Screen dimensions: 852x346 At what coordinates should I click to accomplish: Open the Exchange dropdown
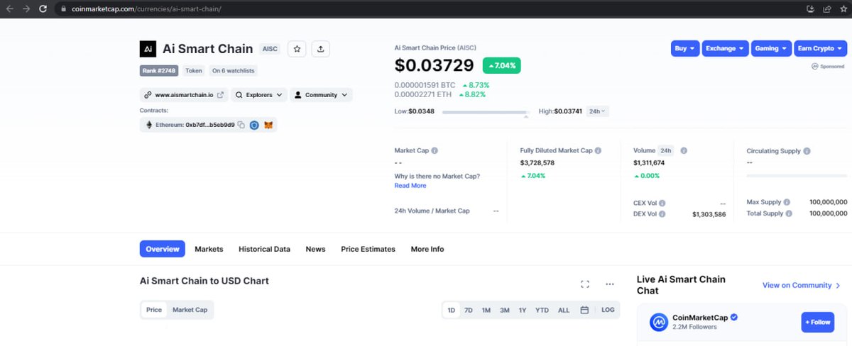[x=725, y=48]
